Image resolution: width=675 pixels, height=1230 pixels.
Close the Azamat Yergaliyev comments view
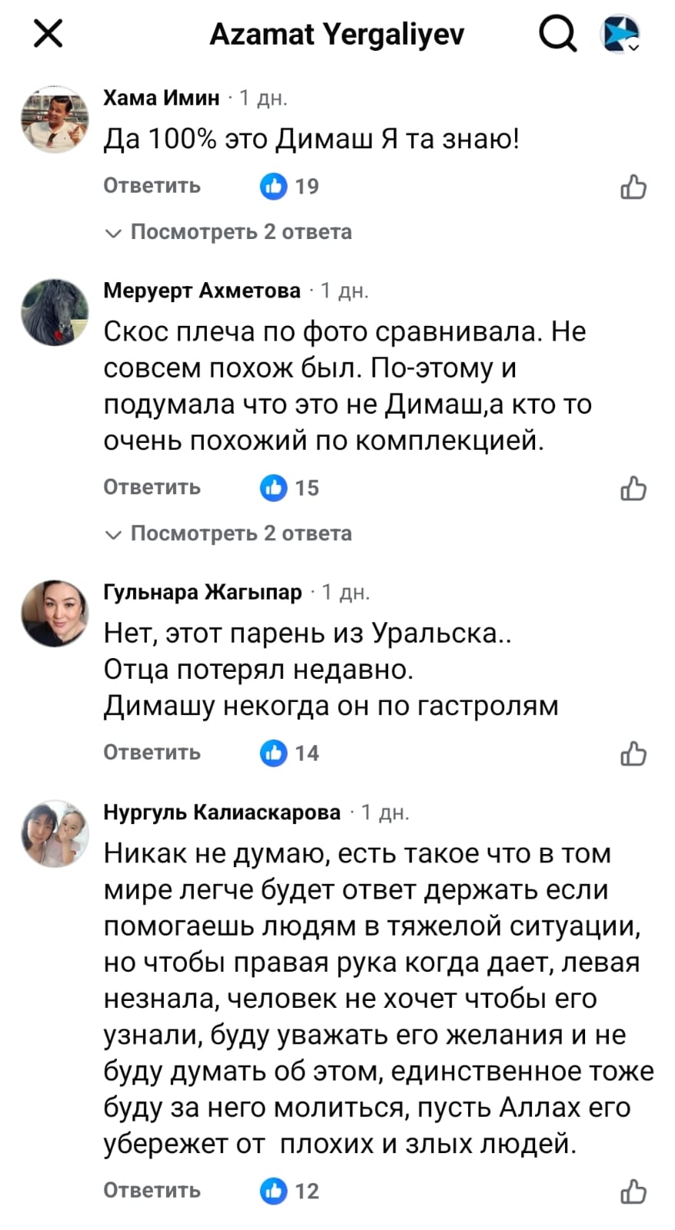click(x=48, y=34)
